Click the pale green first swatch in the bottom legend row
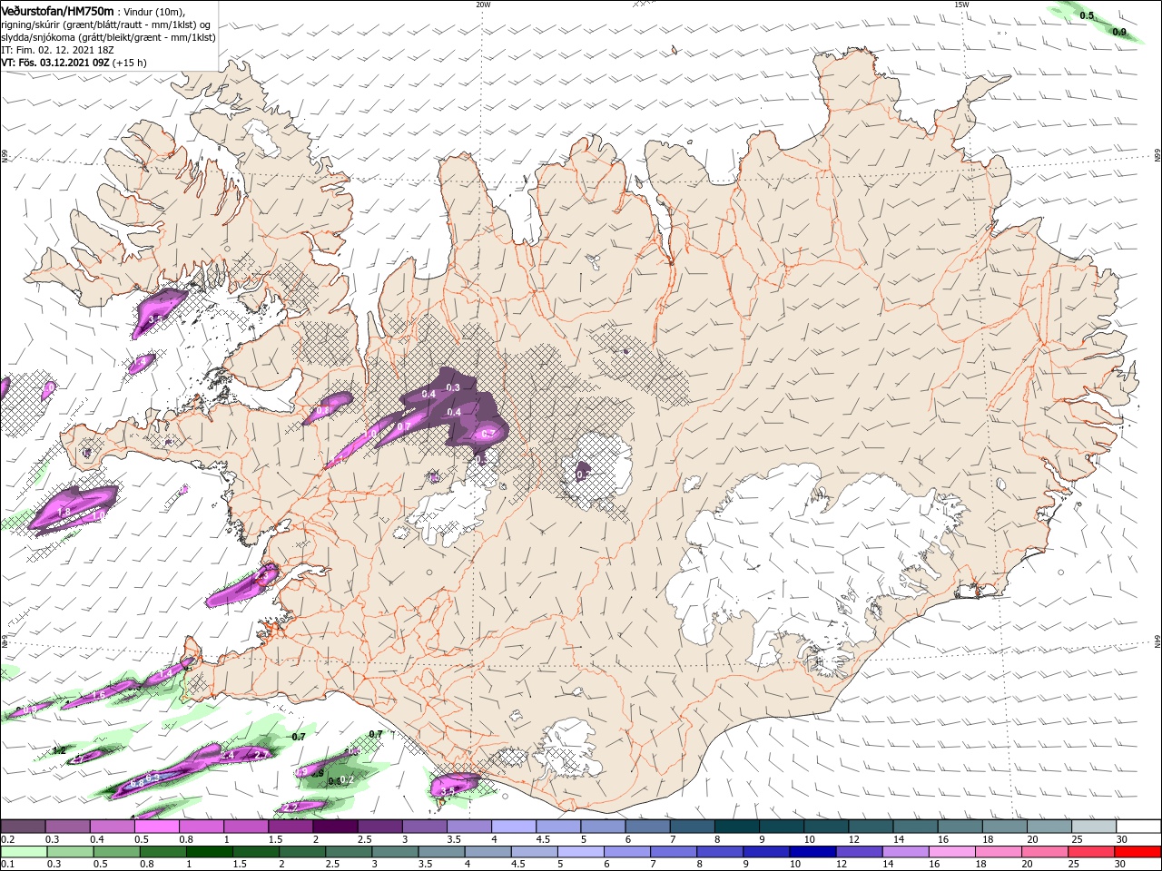 (23, 852)
